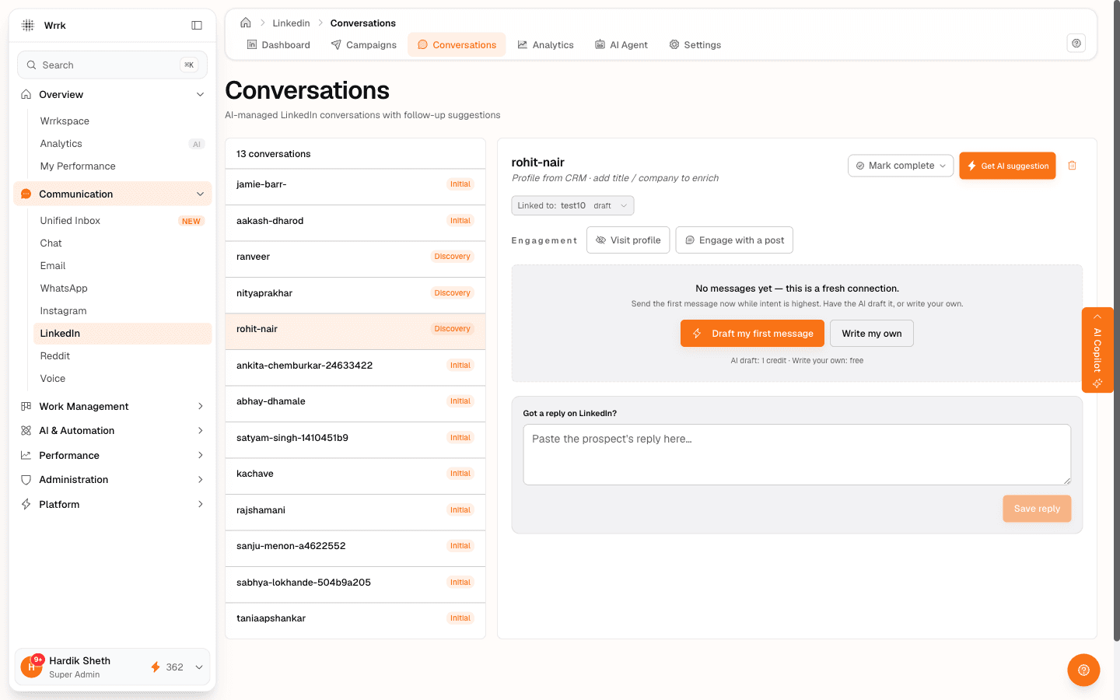The height and width of the screenshot is (700, 1120).
Task: Open Unified Inbox in sidebar
Action: (x=122, y=221)
